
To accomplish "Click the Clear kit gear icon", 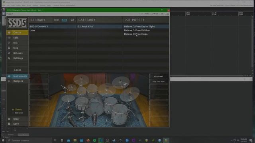I will coord(9,119).
